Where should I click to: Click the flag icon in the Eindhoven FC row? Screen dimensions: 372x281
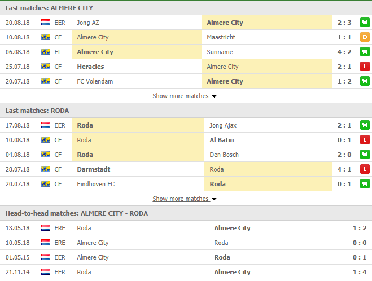[x=46, y=184]
